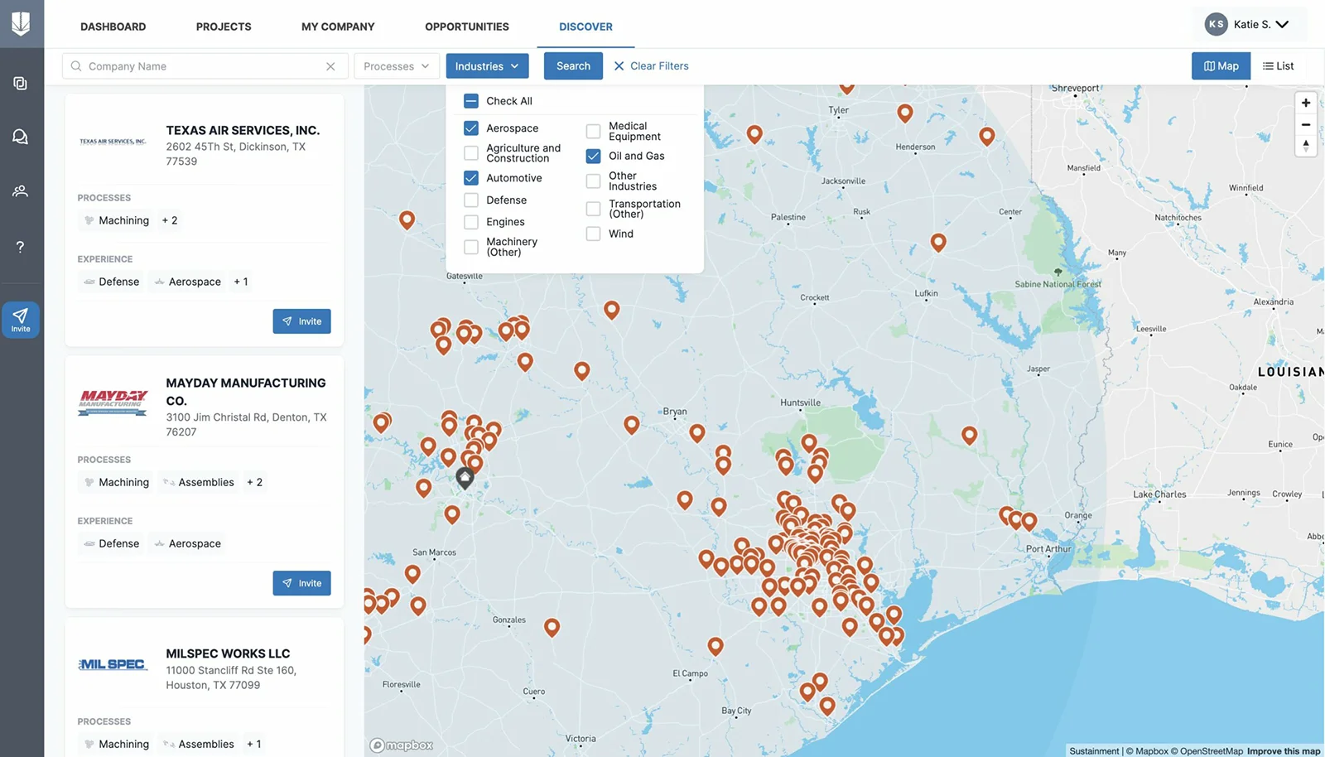This screenshot has height=757, width=1325.
Task: Open the copy documents sidebar icon
Action: pyautogui.click(x=21, y=83)
